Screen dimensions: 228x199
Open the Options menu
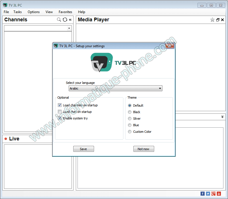pyautogui.click(x=34, y=12)
